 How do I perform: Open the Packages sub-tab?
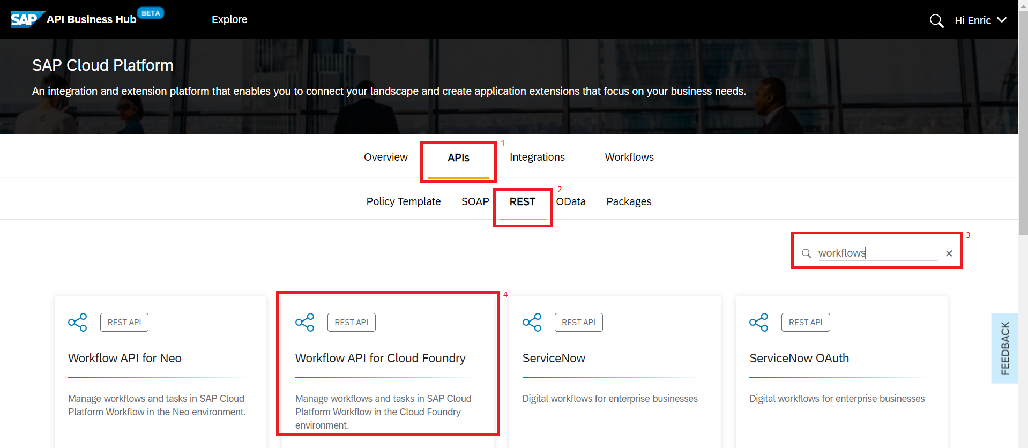point(629,201)
